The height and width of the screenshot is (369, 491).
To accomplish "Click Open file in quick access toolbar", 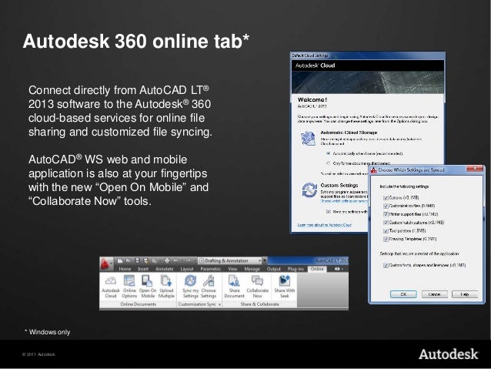I will (128, 260).
